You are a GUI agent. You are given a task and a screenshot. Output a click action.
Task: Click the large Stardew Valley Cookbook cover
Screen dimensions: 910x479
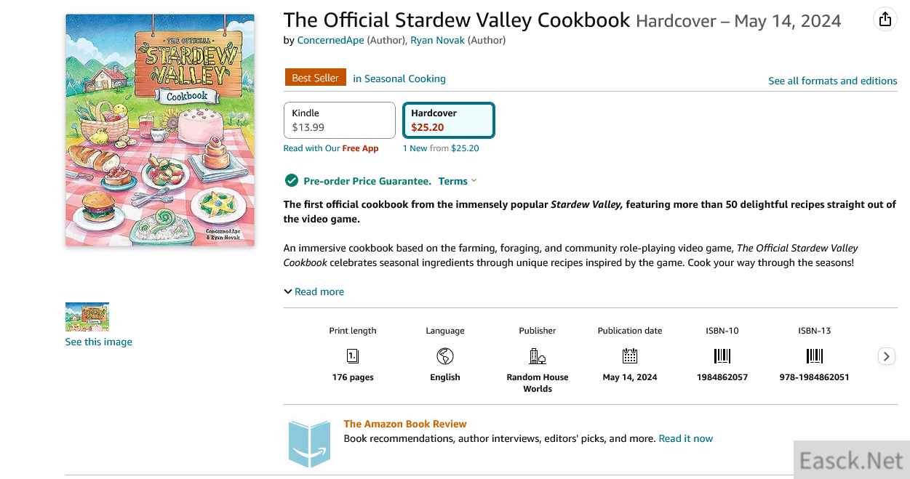tap(160, 130)
